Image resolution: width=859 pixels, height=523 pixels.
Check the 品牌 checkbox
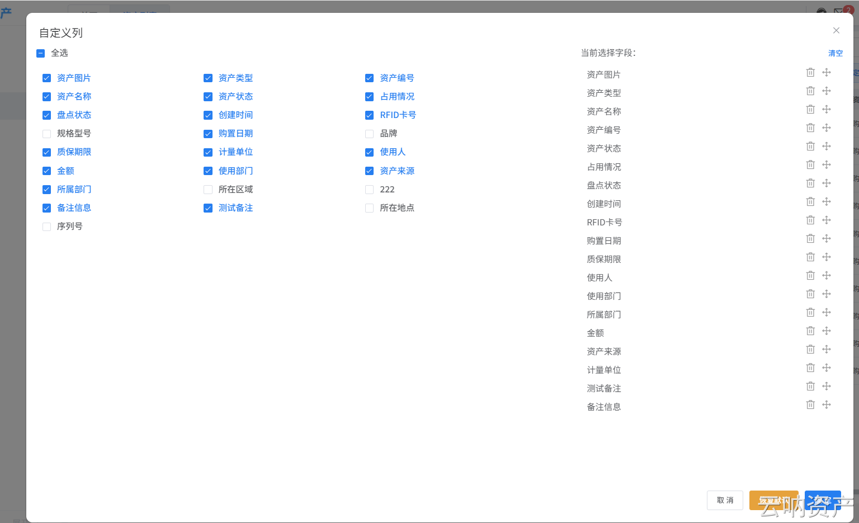pos(369,134)
